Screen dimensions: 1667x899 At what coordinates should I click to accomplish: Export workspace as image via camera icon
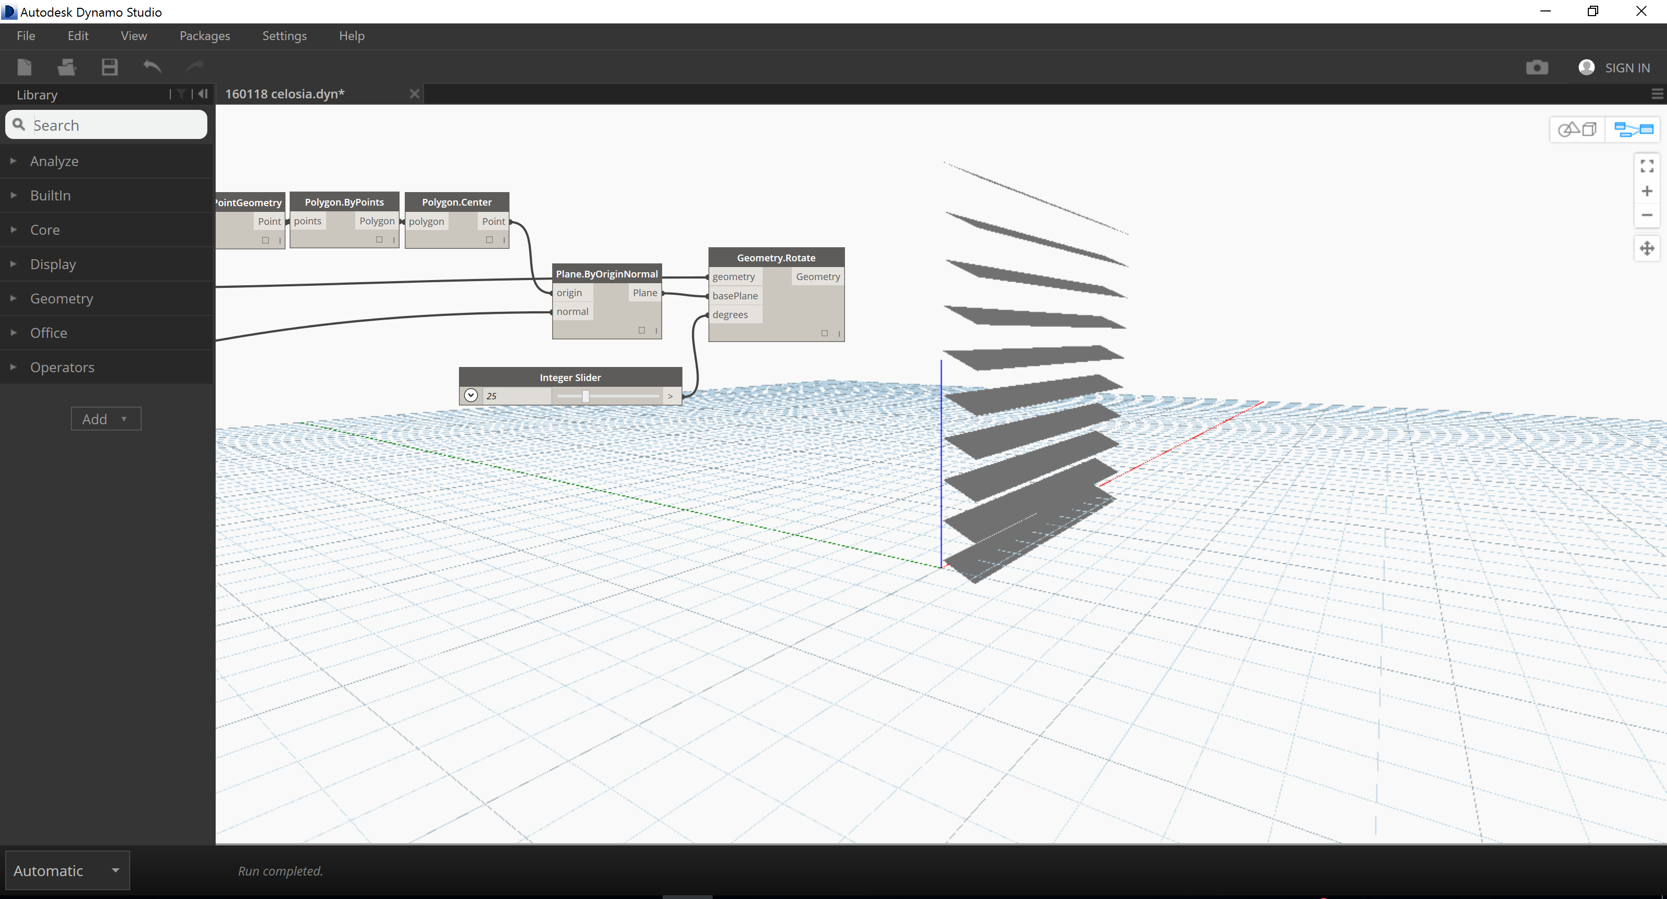[x=1538, y=67]
